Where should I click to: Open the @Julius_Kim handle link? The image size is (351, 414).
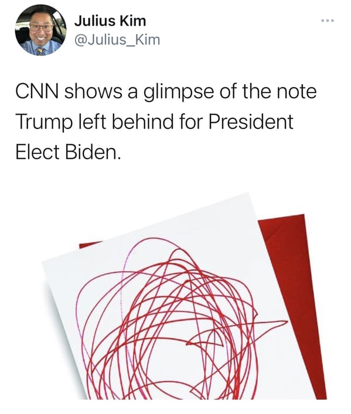click(x=117, y=40)
